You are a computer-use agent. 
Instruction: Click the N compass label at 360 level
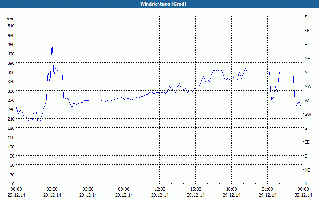306,72
